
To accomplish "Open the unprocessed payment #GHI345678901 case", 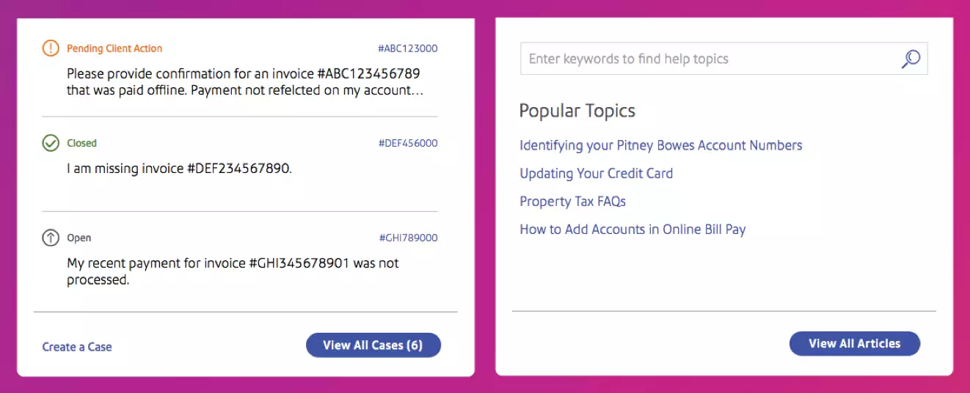I will 233,271.
